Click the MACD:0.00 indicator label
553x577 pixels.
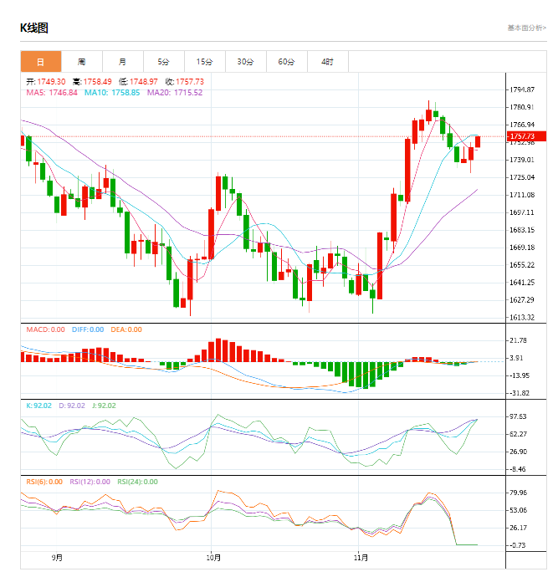(x=46, y=329)
